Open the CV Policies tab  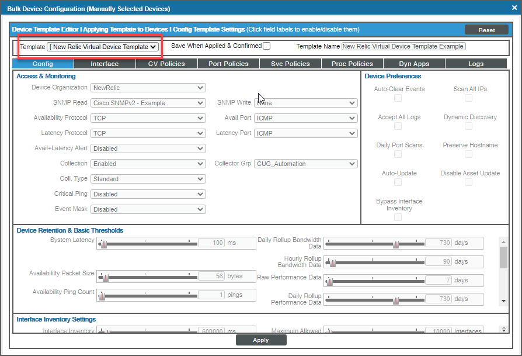click(166, 64)
